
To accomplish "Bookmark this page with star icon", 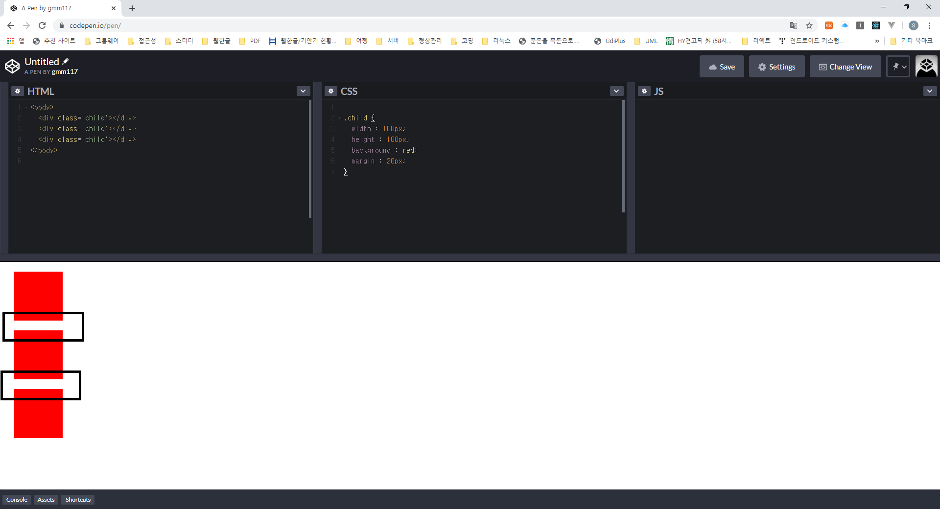I will 809,25.
